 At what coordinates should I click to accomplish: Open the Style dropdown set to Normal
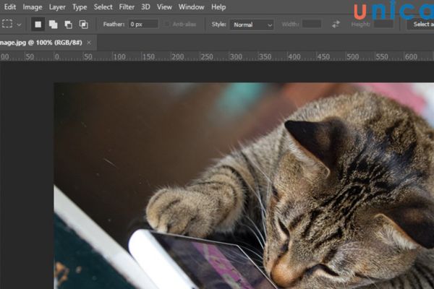pyautogui.click(x=252, y=25)
